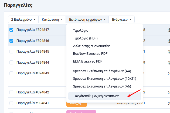
Task: Mark the checkbox for order #394841
Action: 11,103
